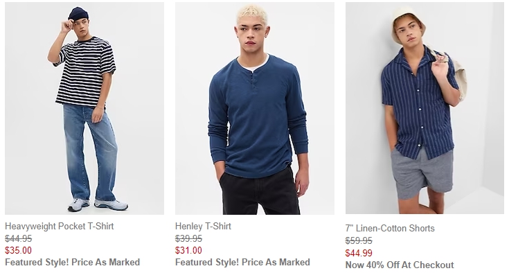The image size is (509, 273).
Task: Click the navy beanie on the first model
Action: (x=78, y=15)
